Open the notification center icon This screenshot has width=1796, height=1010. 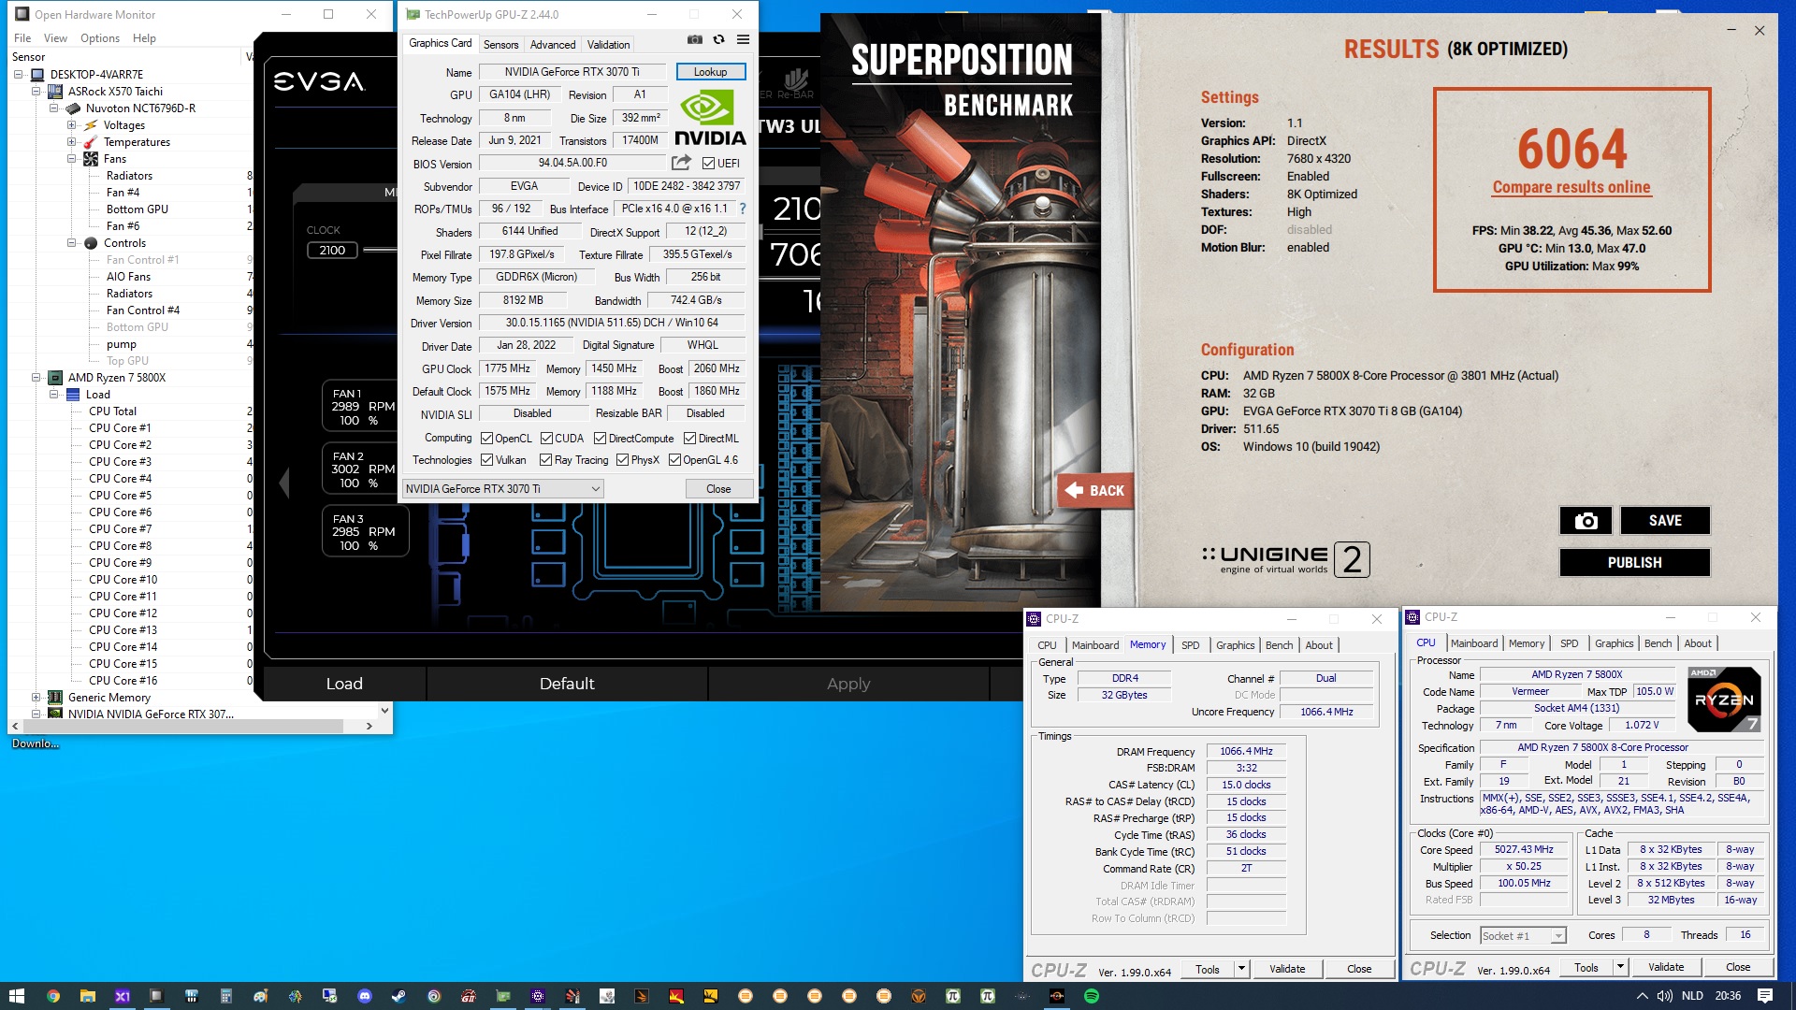1765,996
